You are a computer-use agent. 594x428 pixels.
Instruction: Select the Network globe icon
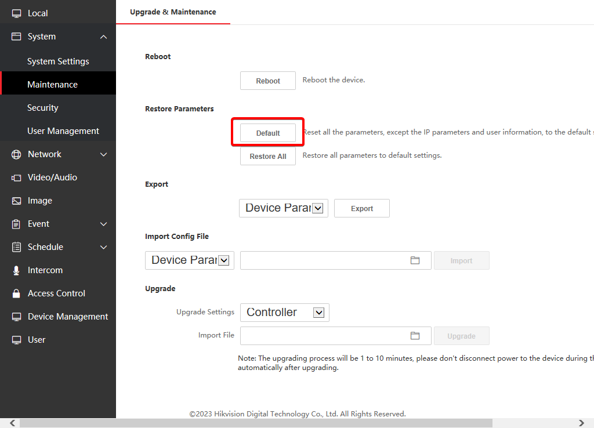[16, 154]
